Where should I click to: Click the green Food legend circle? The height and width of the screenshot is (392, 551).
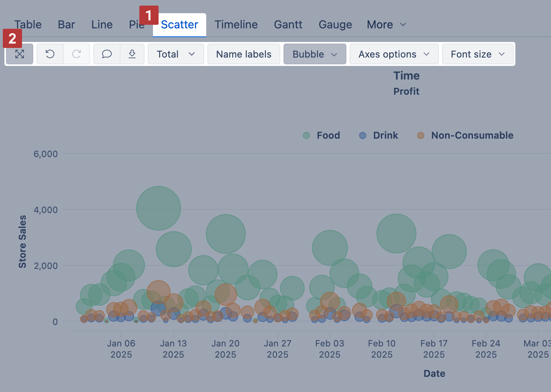[306, 135]
